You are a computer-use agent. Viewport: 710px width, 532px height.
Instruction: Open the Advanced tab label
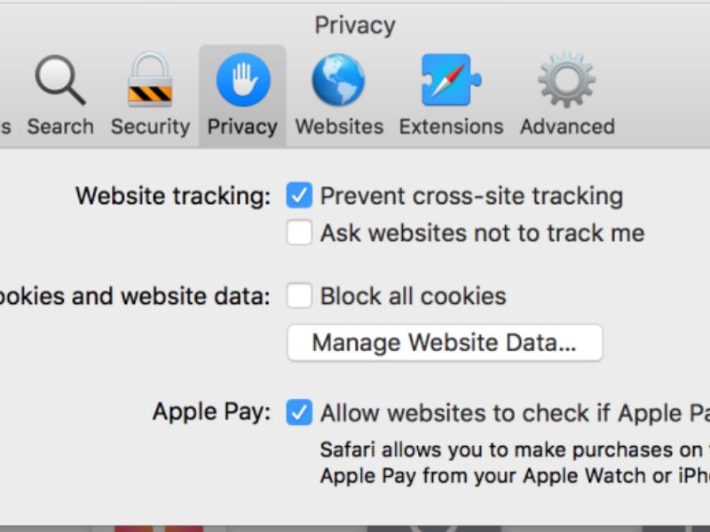(x=567, y=126)
